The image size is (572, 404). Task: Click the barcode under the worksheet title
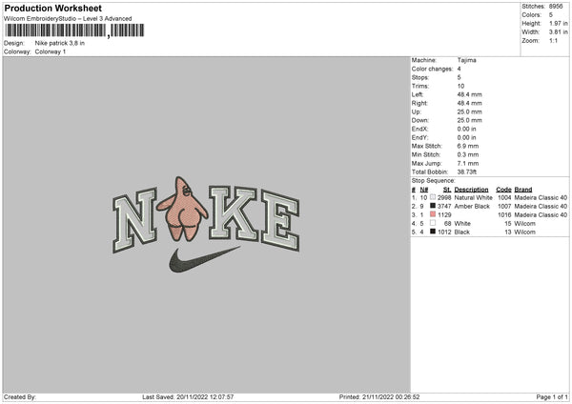74,30
